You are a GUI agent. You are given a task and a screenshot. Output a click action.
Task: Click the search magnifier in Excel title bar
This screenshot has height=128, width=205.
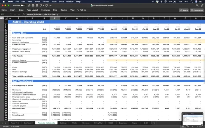pyautogui.click(x=197, y=5)
